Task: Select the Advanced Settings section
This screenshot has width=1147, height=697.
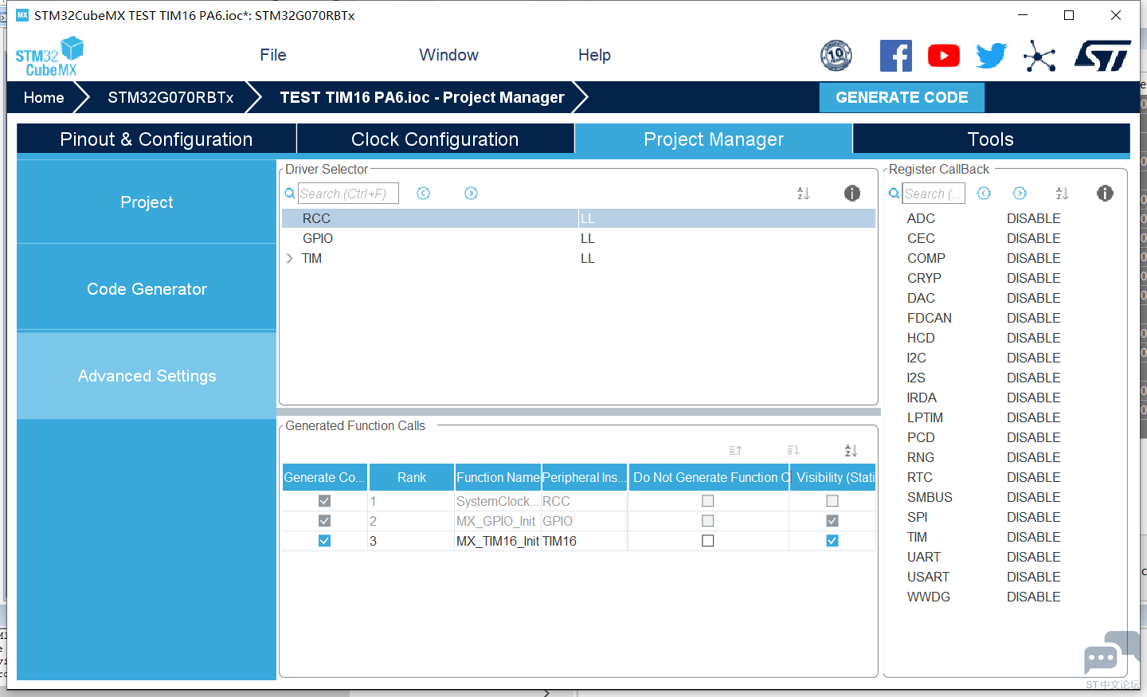Action: (x=147, y=376)
